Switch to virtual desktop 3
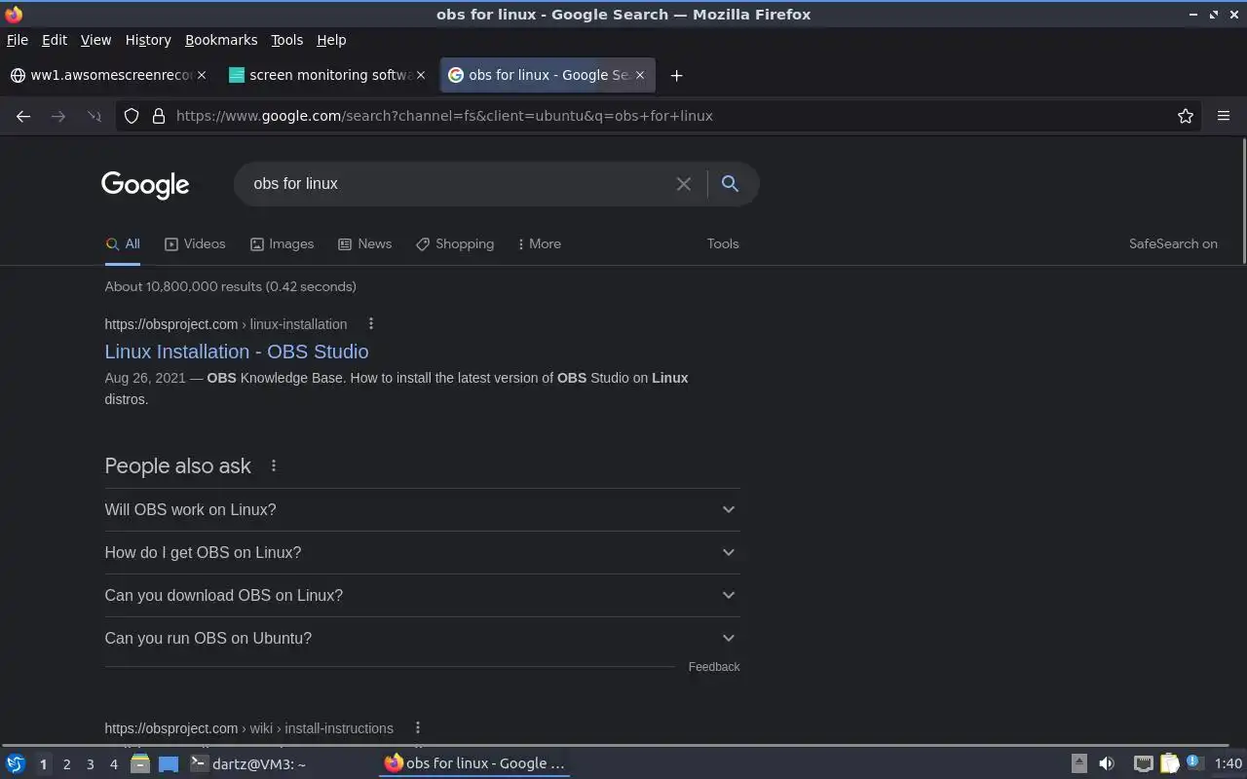1247x779 pixels. [90, 764]
